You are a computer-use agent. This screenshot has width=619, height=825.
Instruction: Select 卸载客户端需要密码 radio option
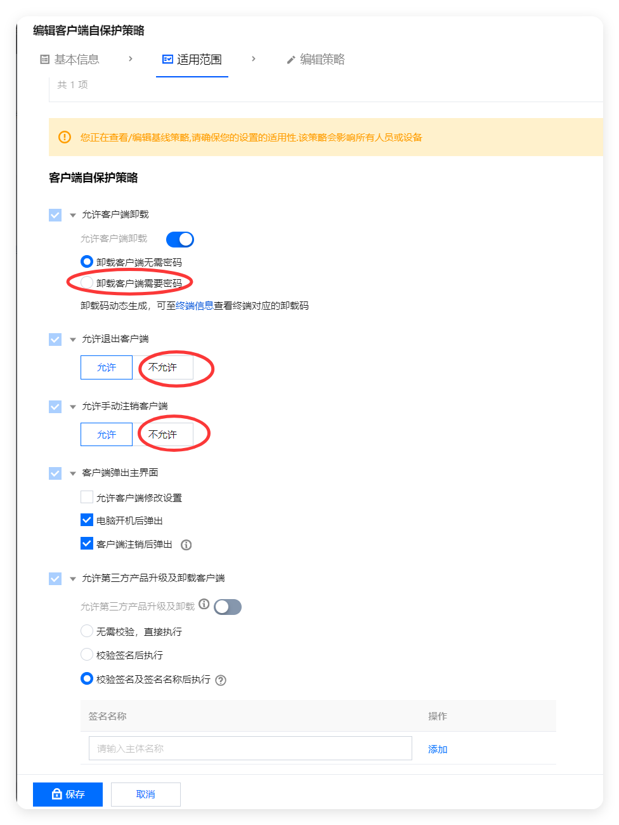click(x=87, y=282)
